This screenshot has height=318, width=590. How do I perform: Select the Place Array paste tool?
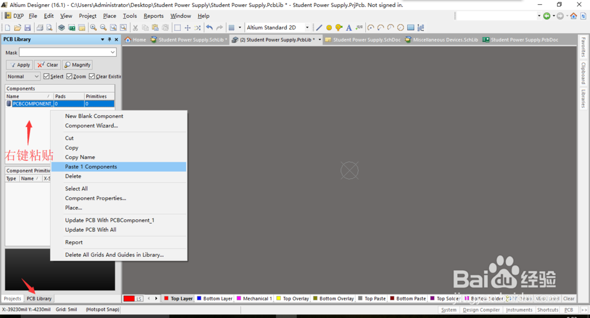[421, 28]
